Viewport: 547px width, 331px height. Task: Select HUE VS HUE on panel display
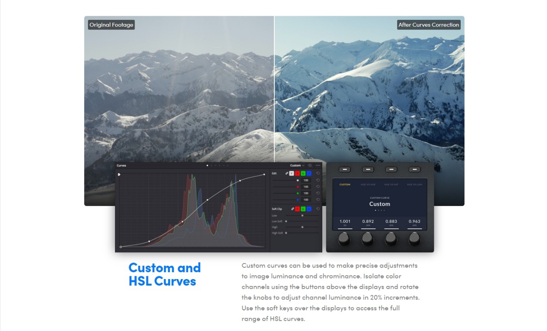pyautogui.click(x=368, y=185)
